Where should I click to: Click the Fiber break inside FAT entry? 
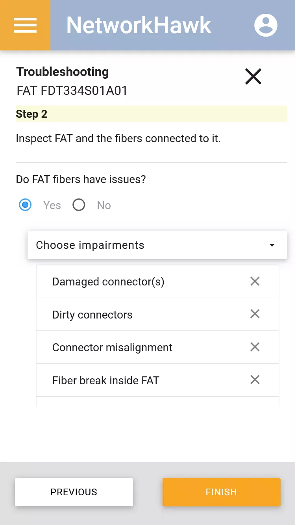(x=157, y=380)
